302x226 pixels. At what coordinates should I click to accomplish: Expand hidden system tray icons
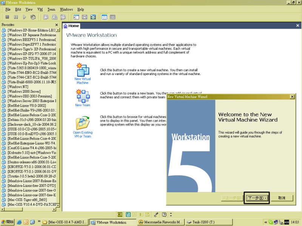266,222
